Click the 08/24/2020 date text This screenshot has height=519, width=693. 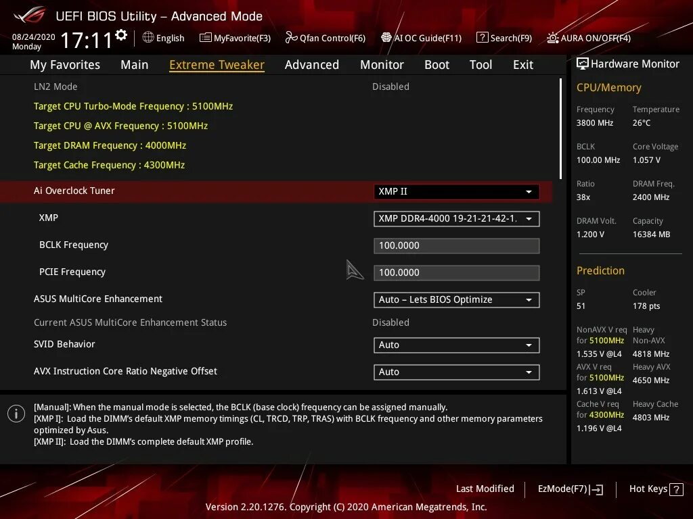(x=34, y=37)
